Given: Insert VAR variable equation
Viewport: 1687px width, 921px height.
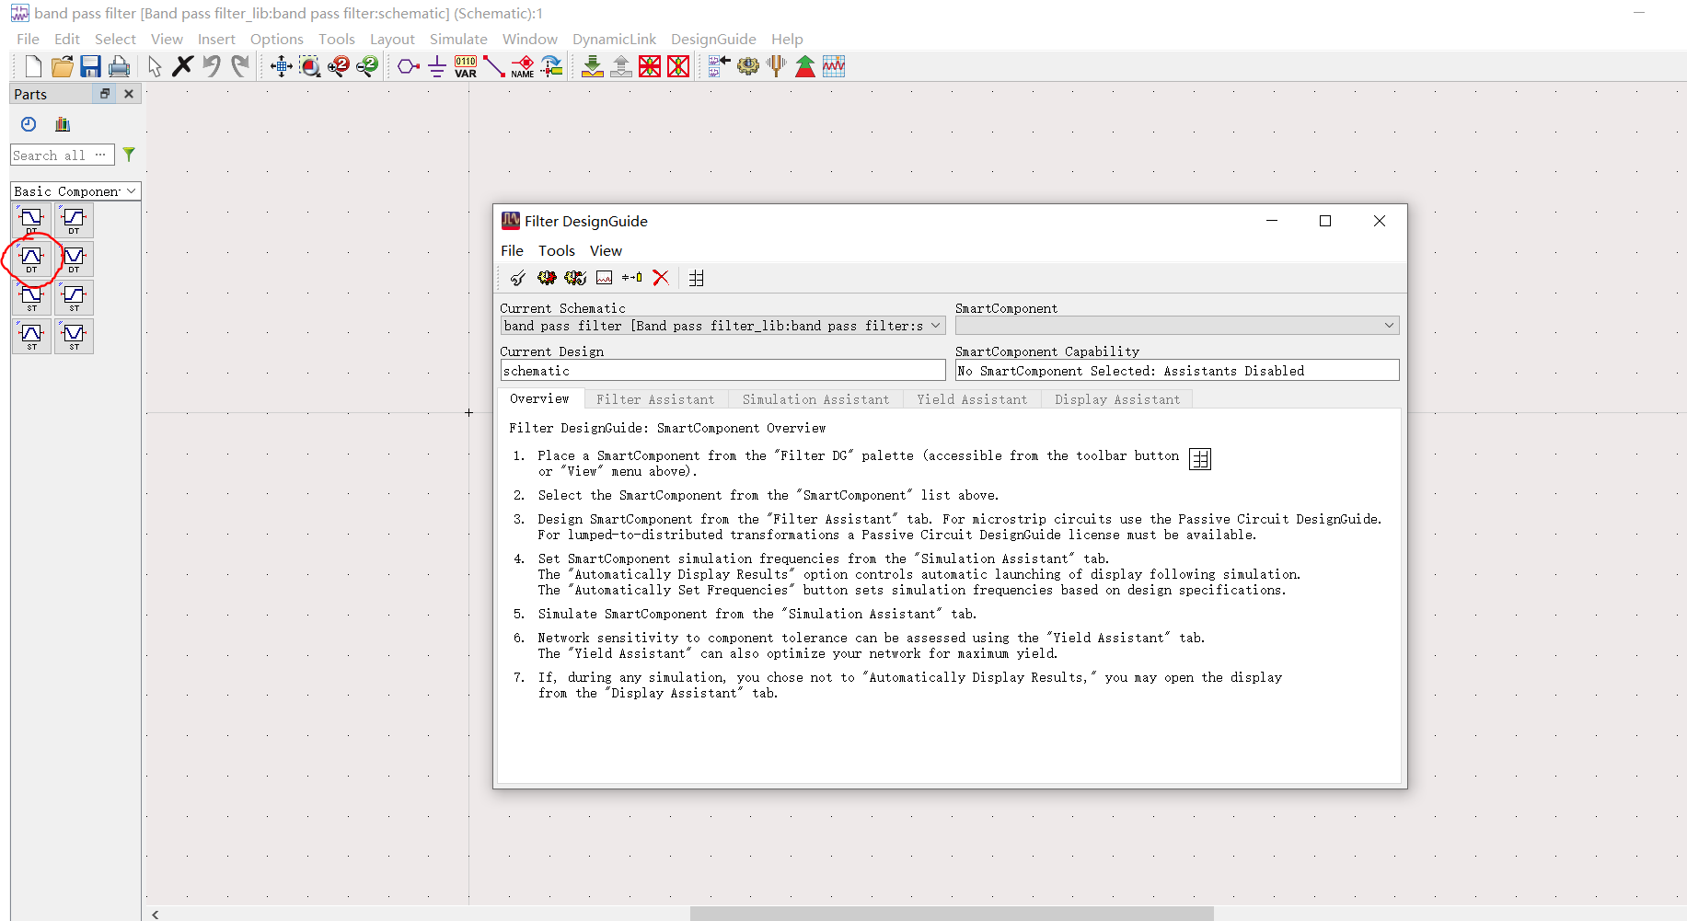Looking at the screenshot, I should 466,66.
